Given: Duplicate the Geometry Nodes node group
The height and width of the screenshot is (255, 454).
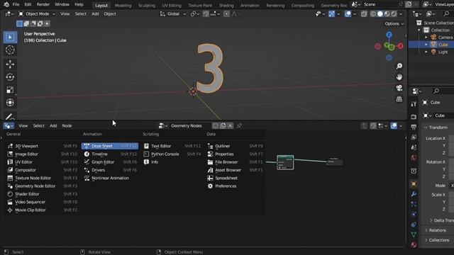Looking at the screenshot, I should 223,126.
